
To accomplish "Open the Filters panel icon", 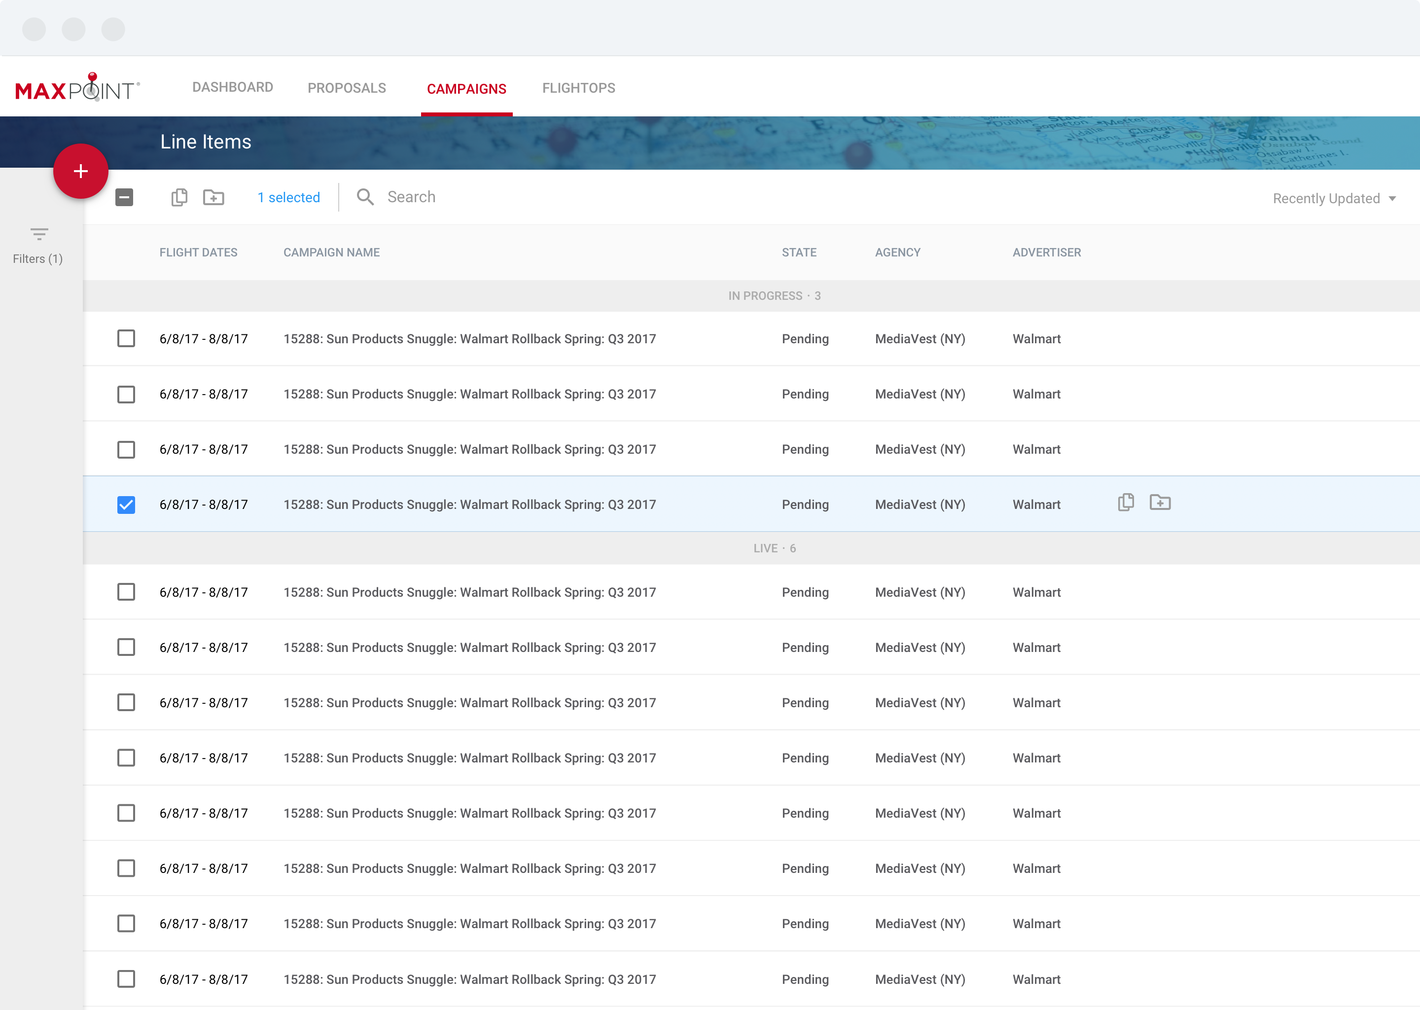I will pos(38,234).
